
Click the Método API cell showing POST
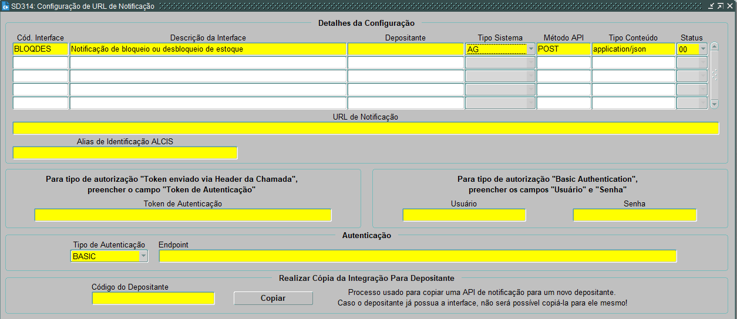pyautogui.click(x=563, y=49)
